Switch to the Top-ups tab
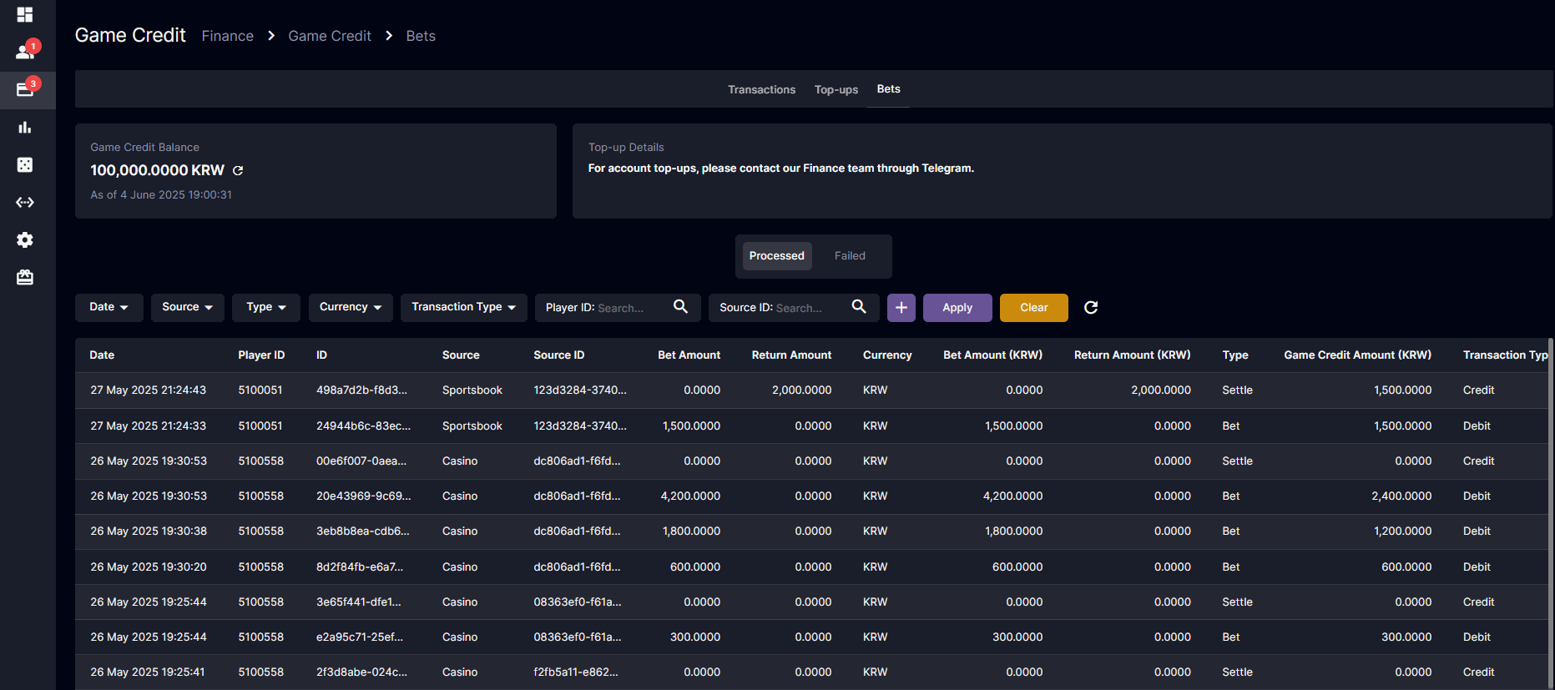Image resolution: width=1555 pixels, height=690 pixels. coord(836,89)
